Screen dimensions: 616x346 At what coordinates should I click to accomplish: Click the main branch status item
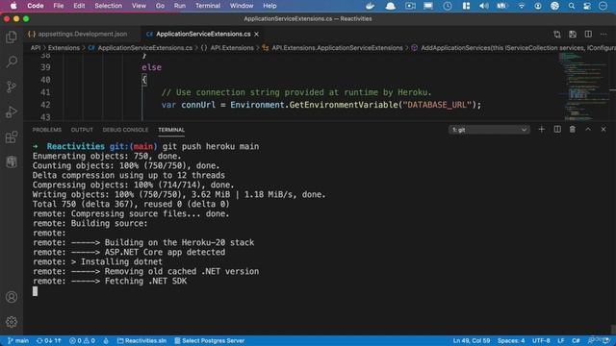tap(18, 340)
